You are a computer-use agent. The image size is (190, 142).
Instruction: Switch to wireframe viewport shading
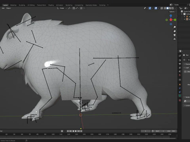click(x=165, y=8)
